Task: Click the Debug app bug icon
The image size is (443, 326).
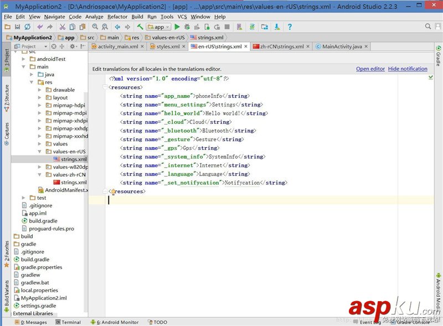Action: (x=187, y=27)
